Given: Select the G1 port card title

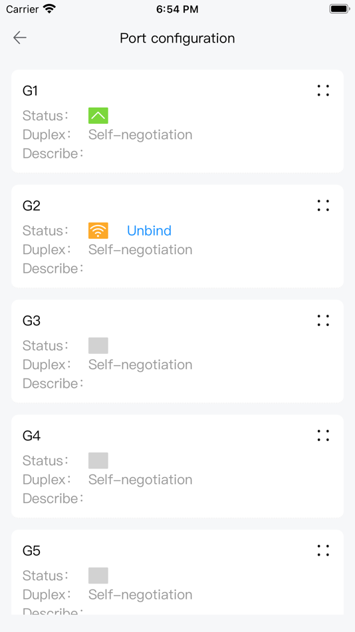Looking at the screenshot, I should click(x=30, y=90).
